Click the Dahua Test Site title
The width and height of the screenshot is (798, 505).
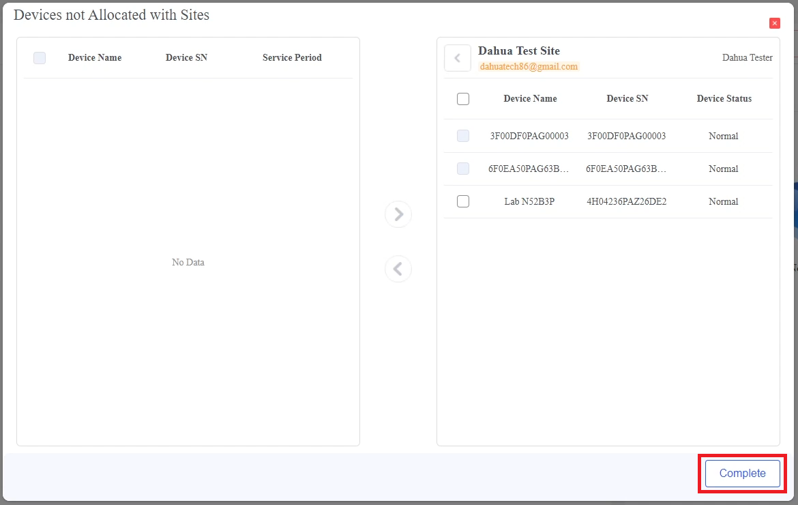(x=519, y=51)
